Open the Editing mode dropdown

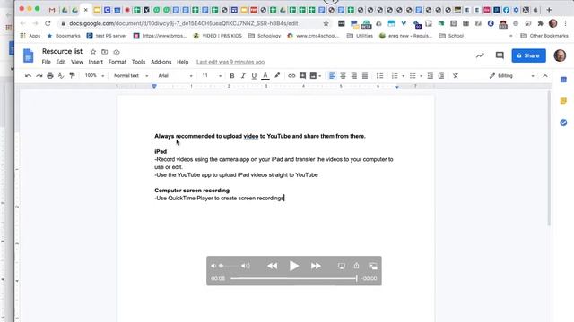coord(511,75)
